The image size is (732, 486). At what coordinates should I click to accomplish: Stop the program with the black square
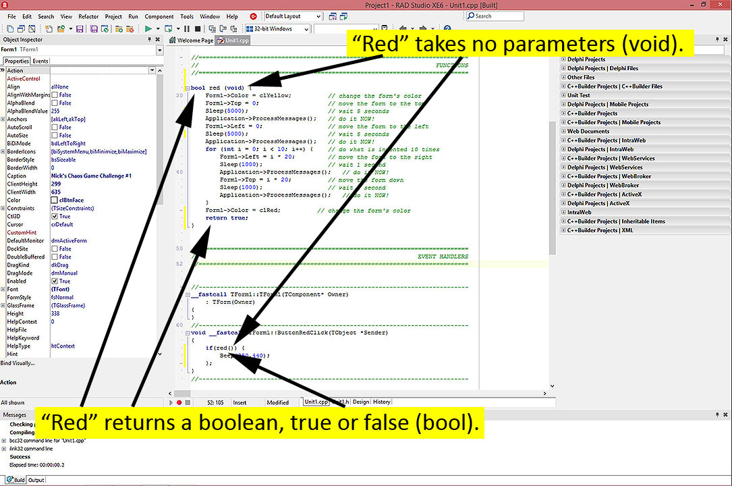tap(198, 29)
